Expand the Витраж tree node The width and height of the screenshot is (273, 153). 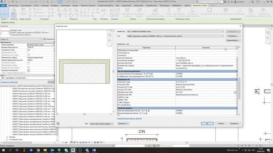pos(7,137)
